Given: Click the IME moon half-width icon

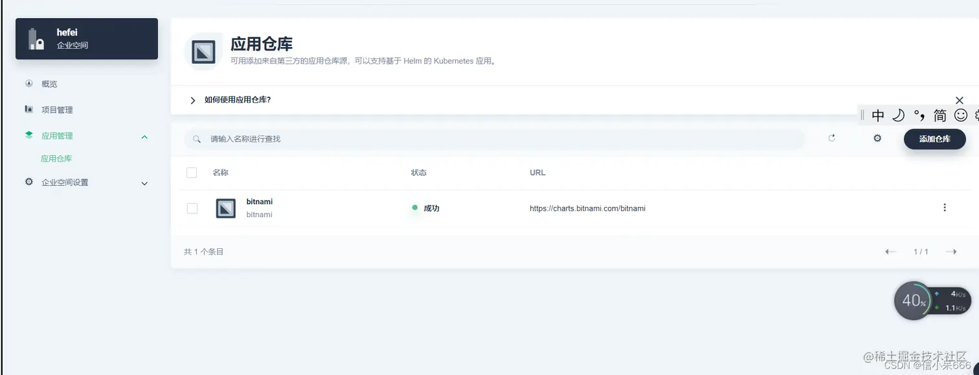Looking at the screenshot, I should pyautogui.click(x=898, y=116).
